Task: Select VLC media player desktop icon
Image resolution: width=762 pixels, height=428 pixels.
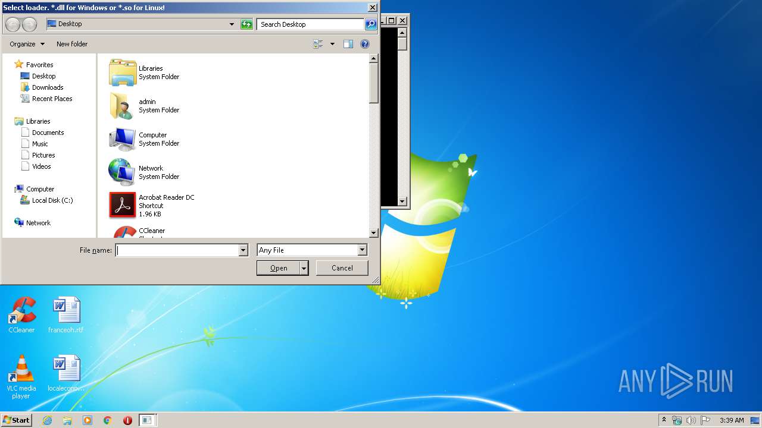Action: point(21,377)
